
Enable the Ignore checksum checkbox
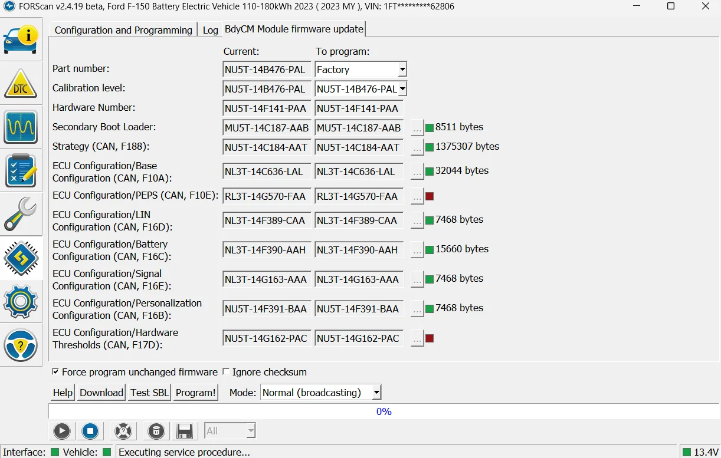coord(226,372)
